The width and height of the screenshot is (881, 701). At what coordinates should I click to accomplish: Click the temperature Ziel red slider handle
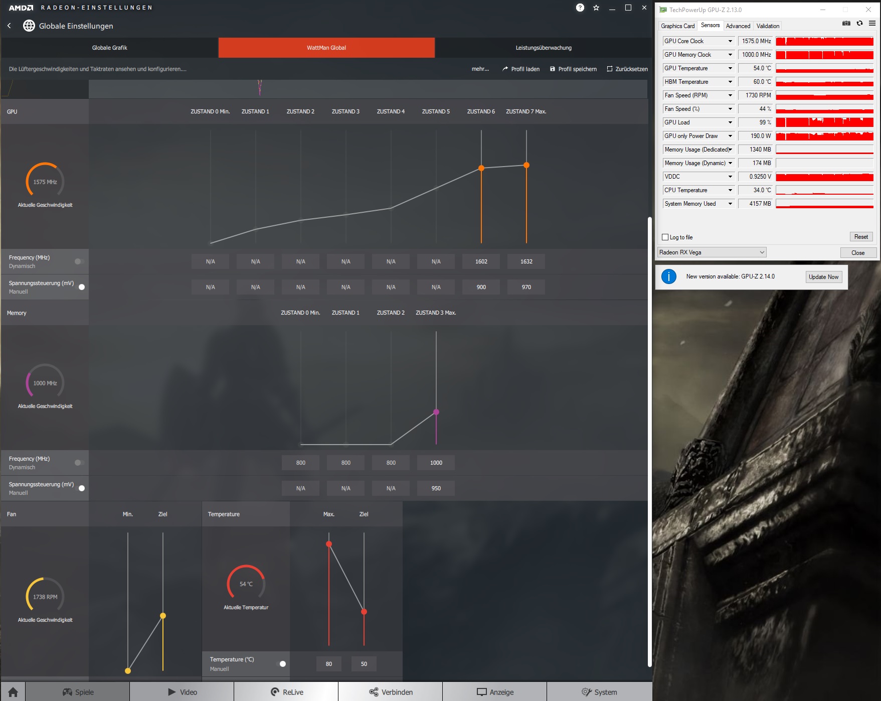(x=364, y=612)
